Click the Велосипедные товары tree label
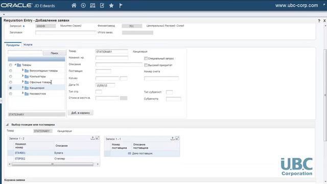Image resolution: width=327 pixels, height=184 pixels. (x=43, y=71)
